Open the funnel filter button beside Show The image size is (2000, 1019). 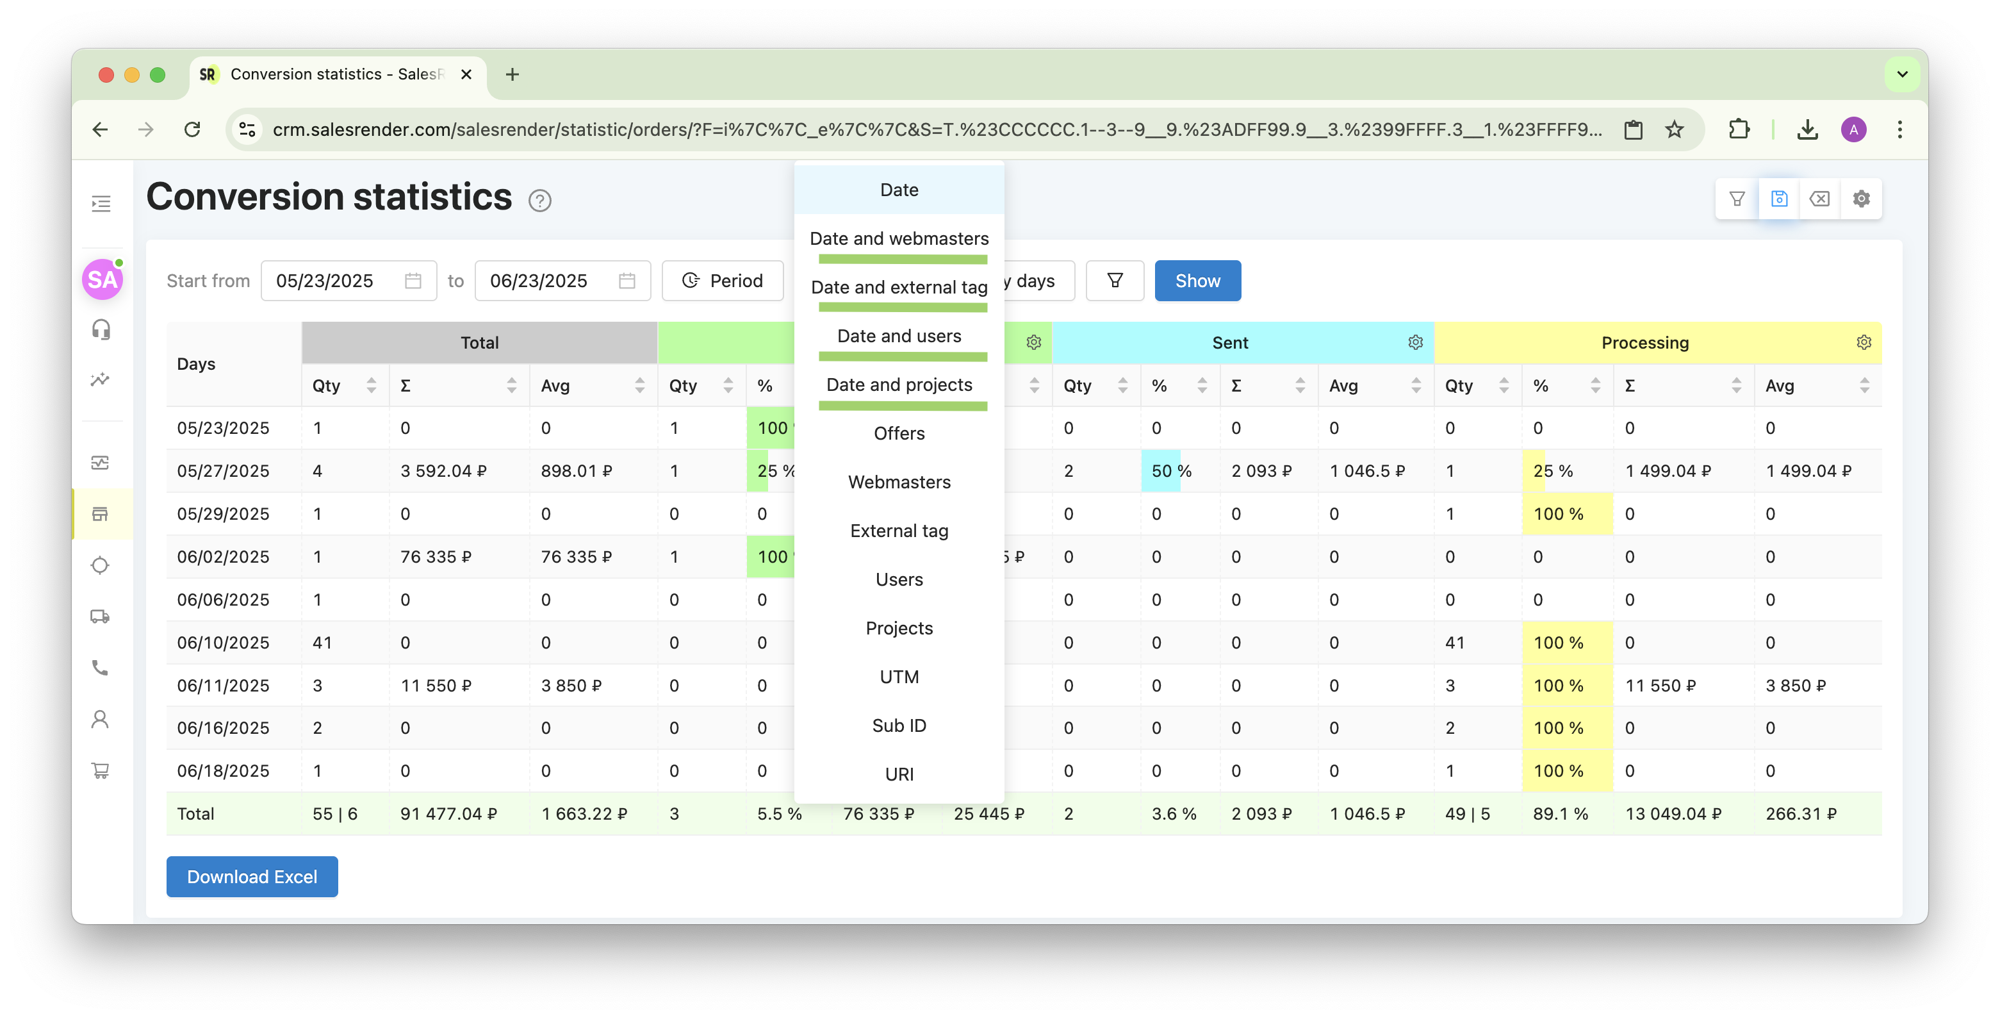[x=1115, y=280]
